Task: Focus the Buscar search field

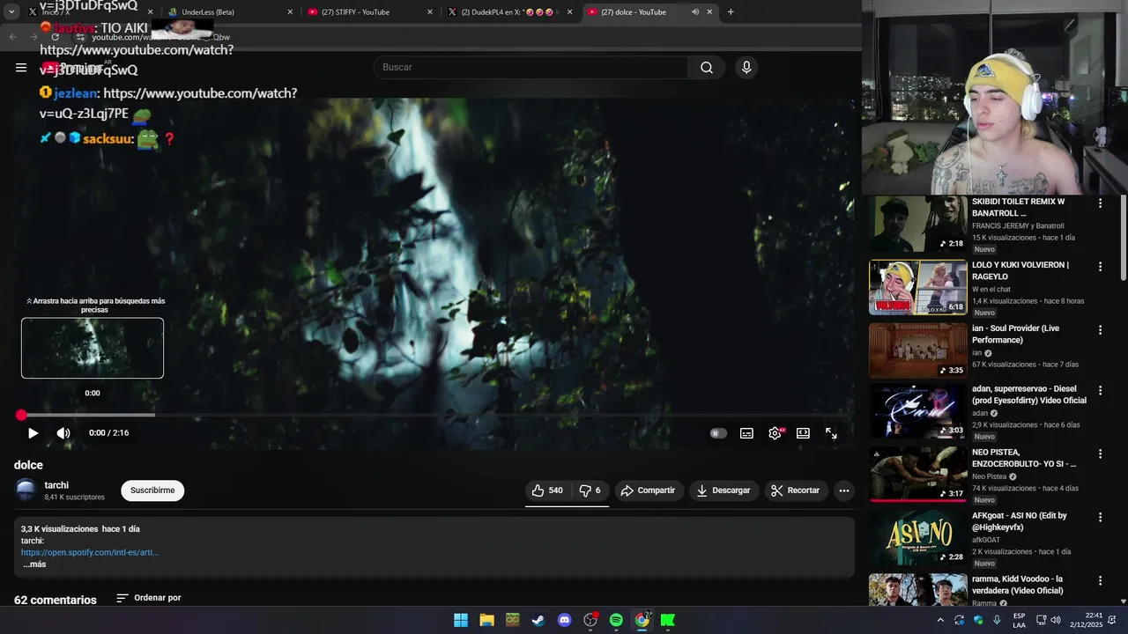Action: [531, 68]
